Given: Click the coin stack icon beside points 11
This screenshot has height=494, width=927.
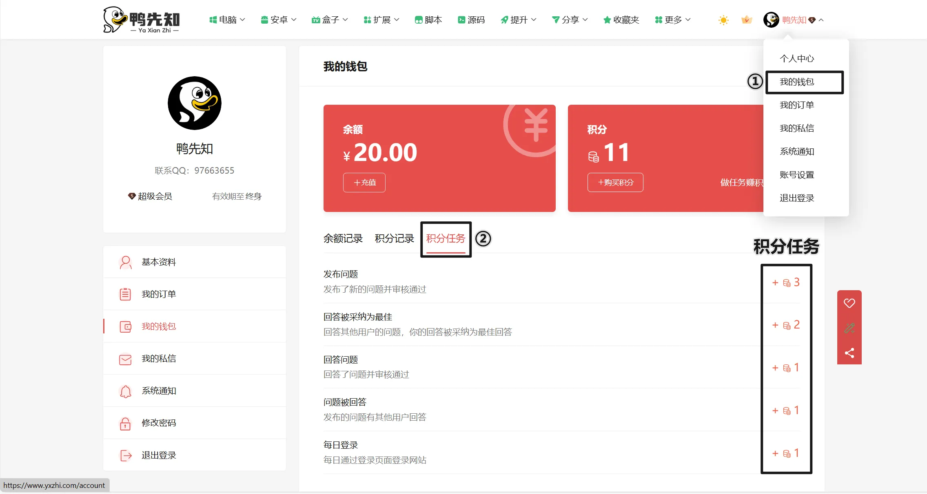Looking at the screenshot, I should (x=594, y=157).
